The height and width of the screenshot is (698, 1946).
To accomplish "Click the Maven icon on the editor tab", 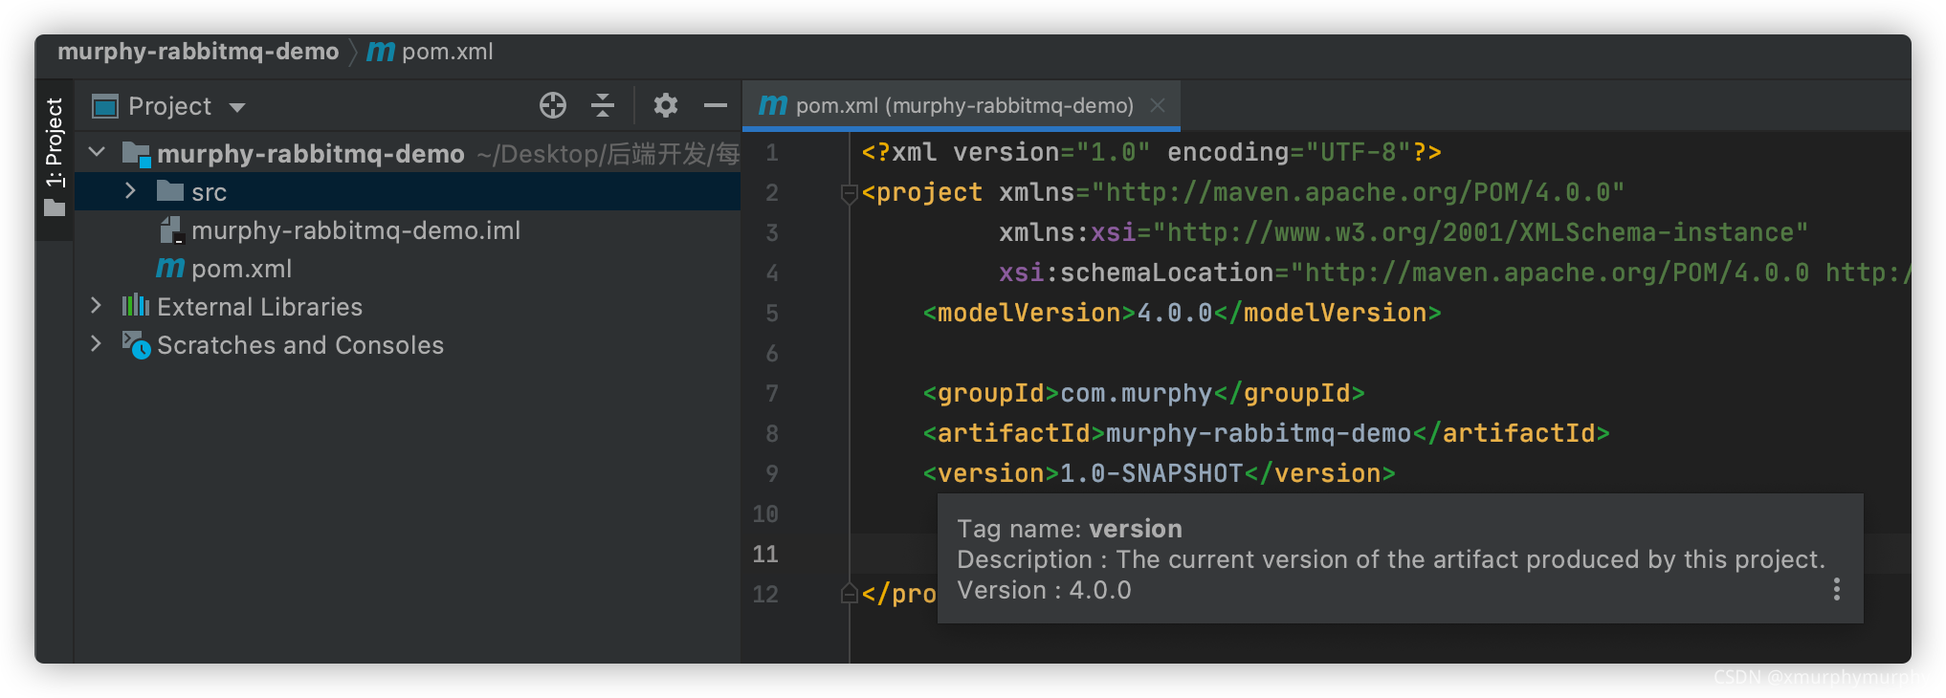I will [773, 105].
